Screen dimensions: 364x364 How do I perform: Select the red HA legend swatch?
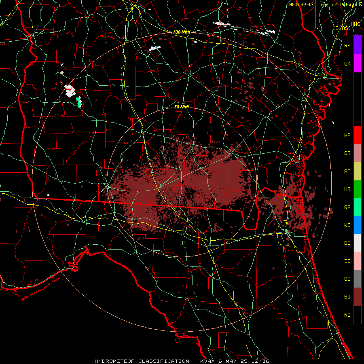point(357,135)
